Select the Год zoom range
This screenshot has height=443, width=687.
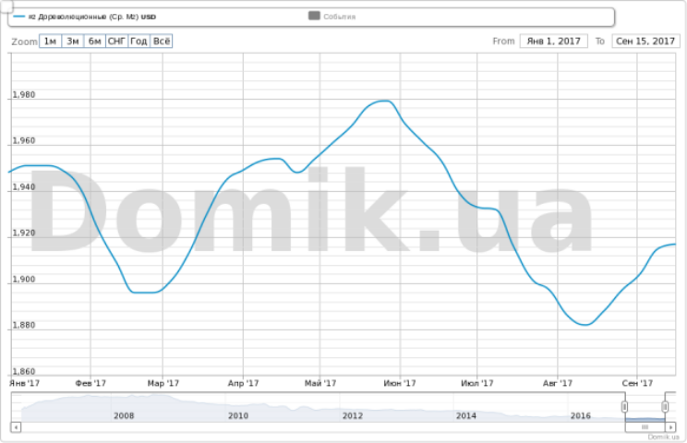(x=139, y=42)
